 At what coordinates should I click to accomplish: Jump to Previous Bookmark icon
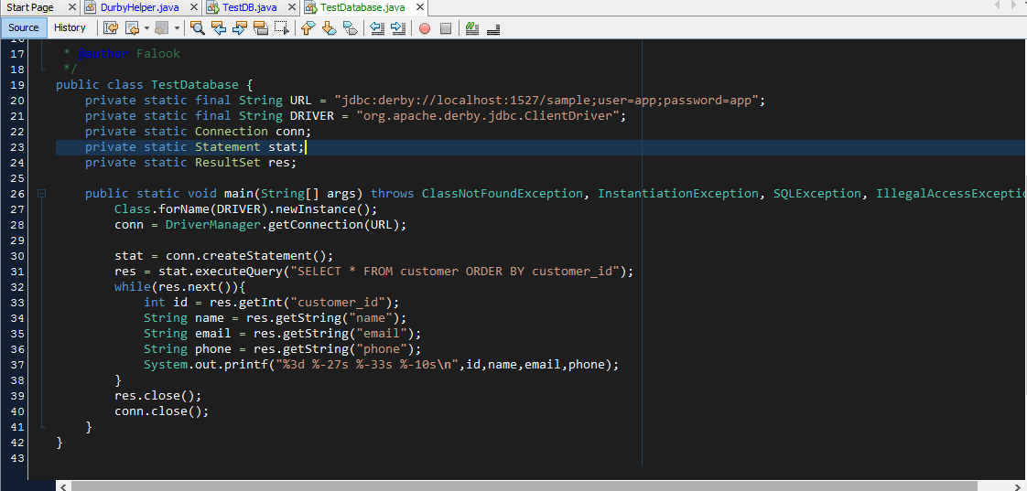(308, 28)
